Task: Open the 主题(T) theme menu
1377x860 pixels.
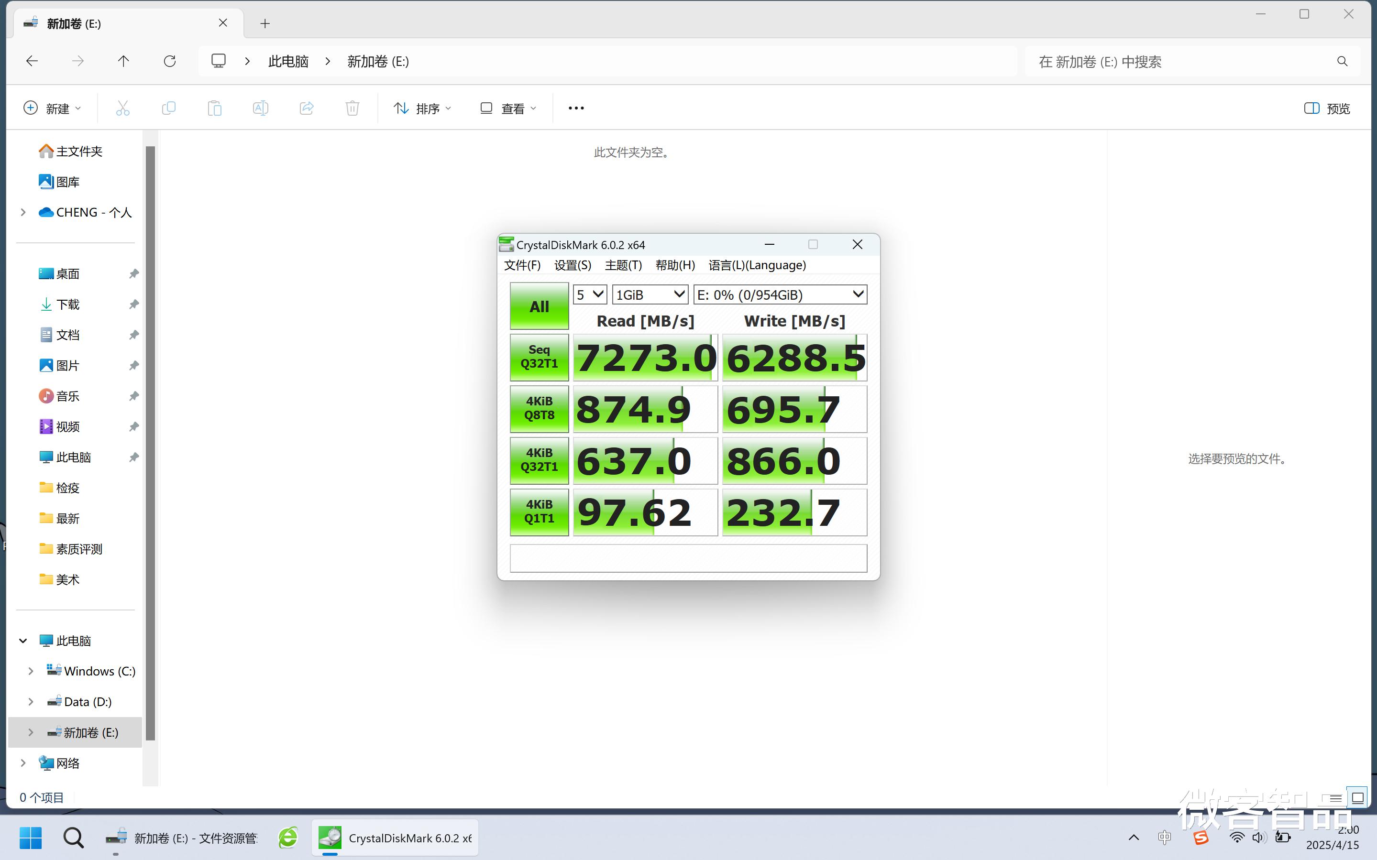Action: click(x=623, y=265)
